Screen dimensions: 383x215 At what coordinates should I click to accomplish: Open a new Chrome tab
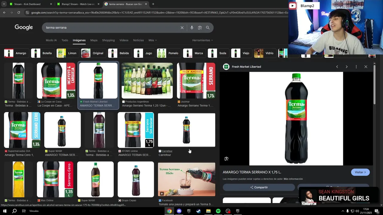[x=153, y=4]
